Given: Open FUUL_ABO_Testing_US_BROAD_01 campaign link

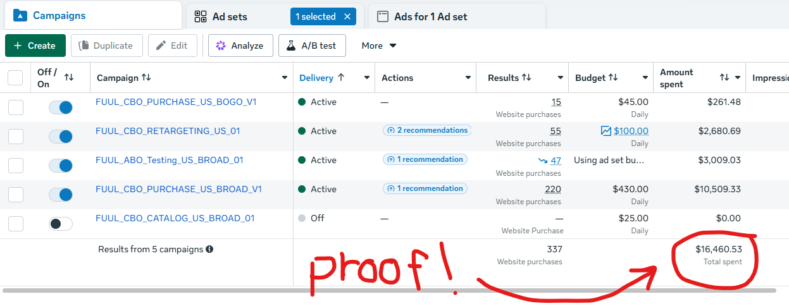Looking at the screenshot, I should coord(170,160).
